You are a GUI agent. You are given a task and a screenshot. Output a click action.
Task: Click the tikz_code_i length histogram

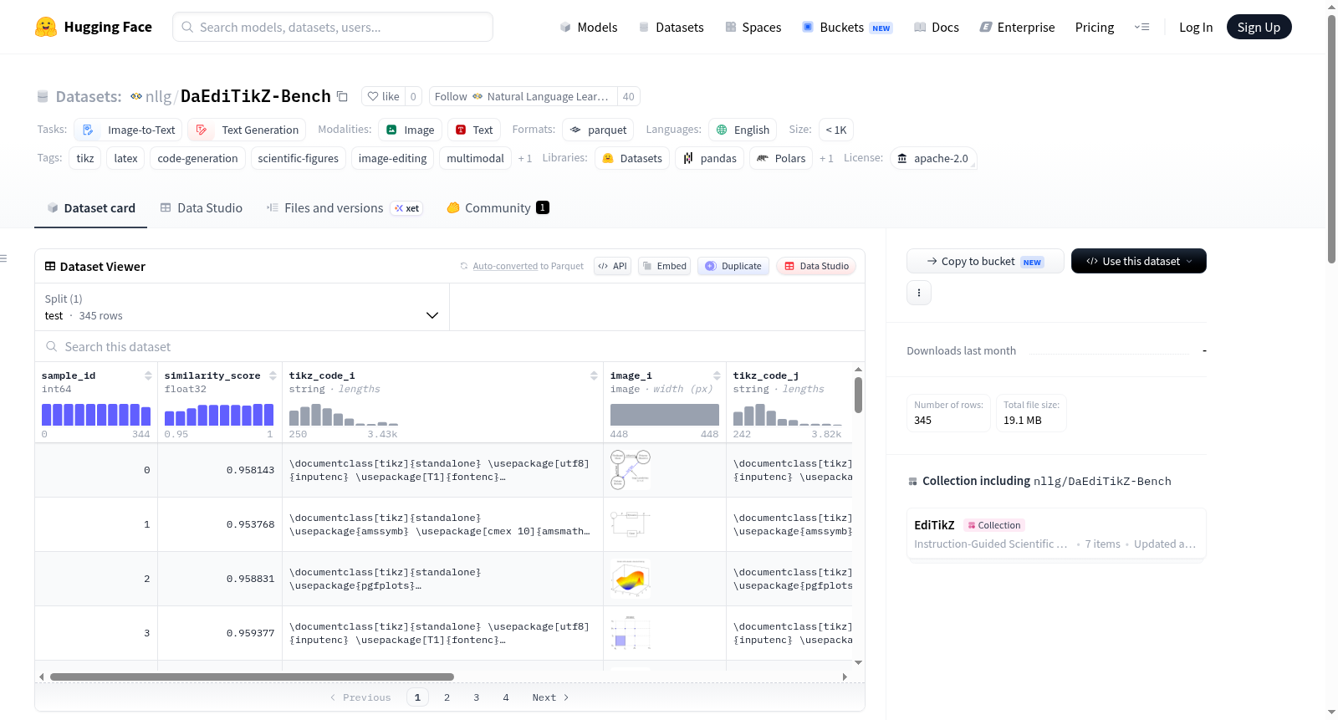pyautogui.click(x=344, y=415)
